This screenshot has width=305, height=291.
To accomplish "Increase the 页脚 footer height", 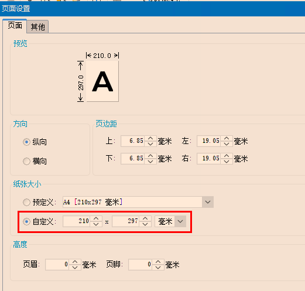I will point(158,262).
